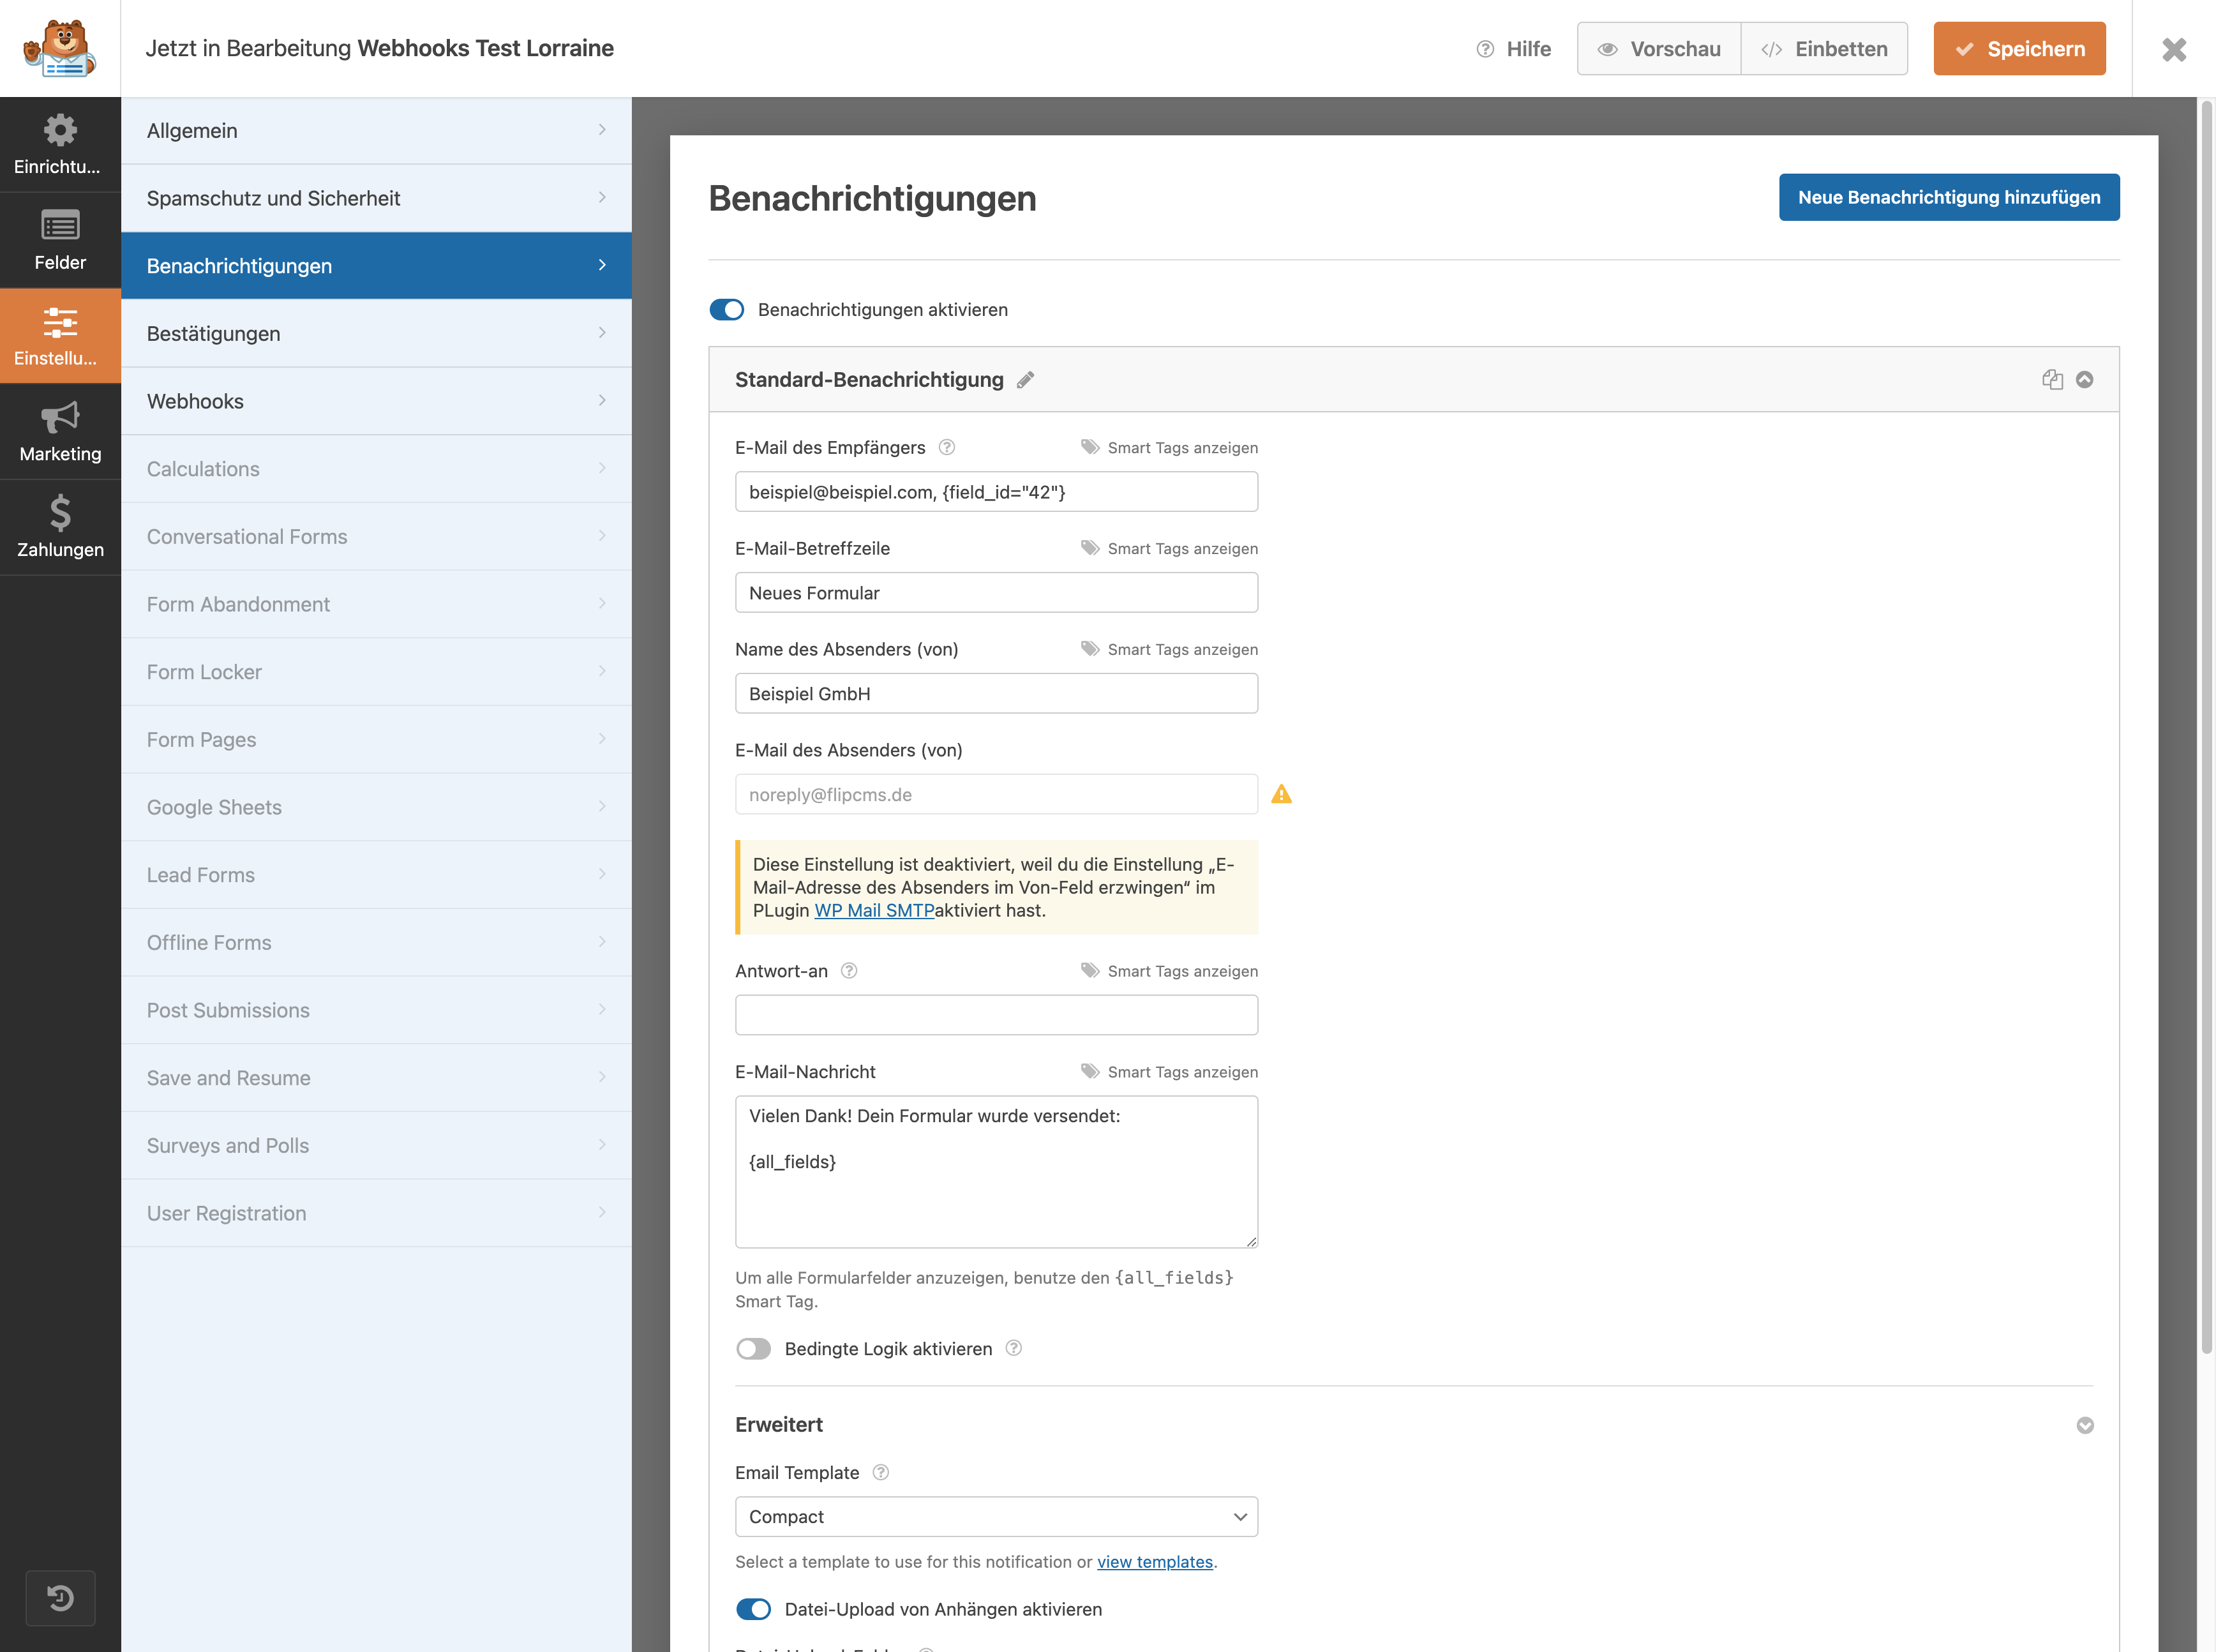Show Smart Tags for E-Mail-Betreffzeile
2216x1652 pixels.
pyautogui.click(x=1169, y=548)
